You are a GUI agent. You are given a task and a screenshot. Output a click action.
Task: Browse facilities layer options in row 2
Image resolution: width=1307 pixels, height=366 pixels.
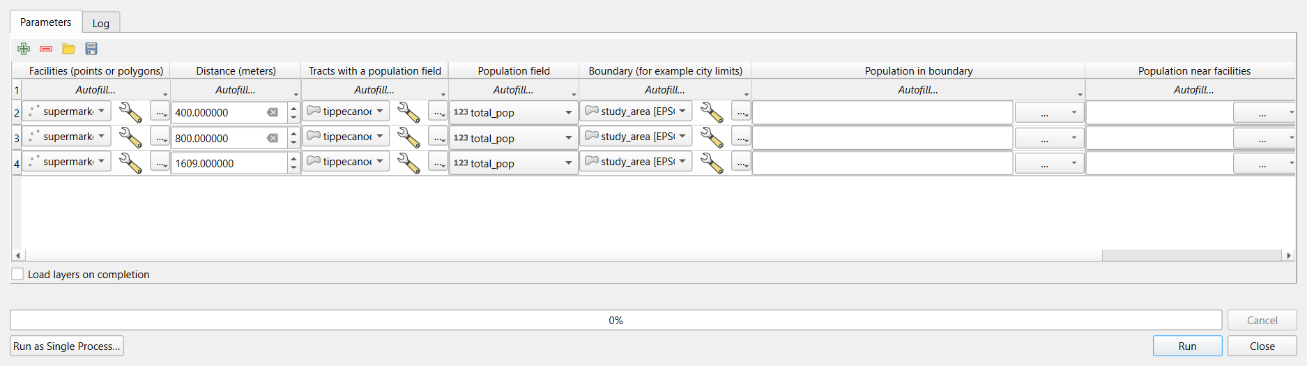[x=160, y=112]
